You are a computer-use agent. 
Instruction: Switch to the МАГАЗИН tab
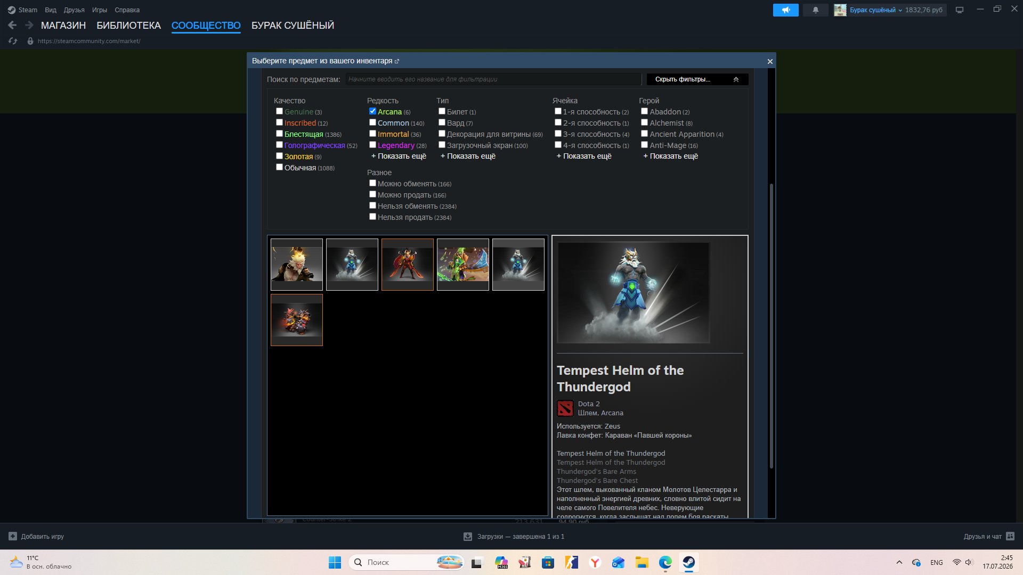[63, 26]
